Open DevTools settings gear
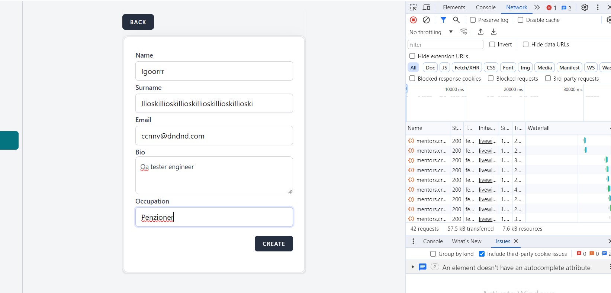Viewport: 611px width, 293px height. [585, 7]
